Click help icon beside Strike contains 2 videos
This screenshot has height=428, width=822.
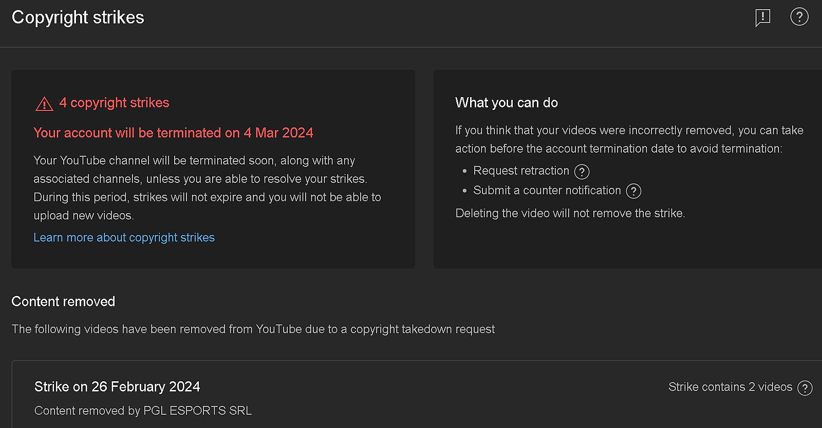(805, 388)
